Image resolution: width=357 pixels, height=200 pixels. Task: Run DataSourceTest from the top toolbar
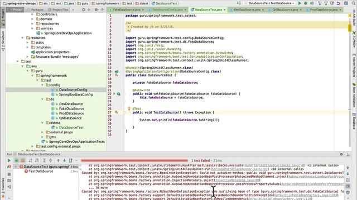300,3
